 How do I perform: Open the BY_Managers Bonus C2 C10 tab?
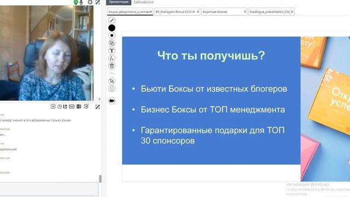175,12
